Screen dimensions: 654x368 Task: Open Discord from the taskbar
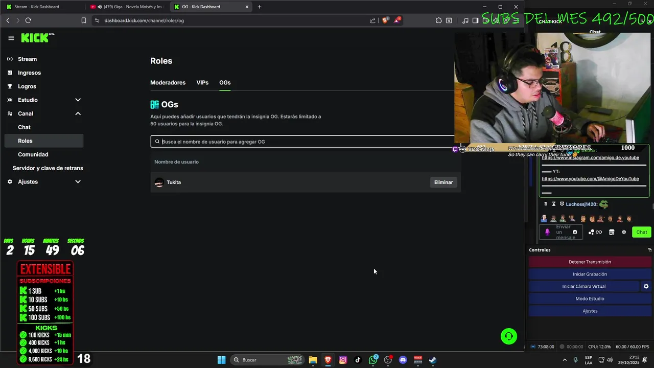[x=403, y=360]
